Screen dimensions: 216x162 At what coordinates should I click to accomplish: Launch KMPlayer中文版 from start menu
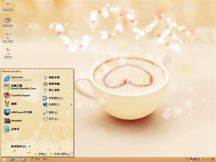point(18,112)
